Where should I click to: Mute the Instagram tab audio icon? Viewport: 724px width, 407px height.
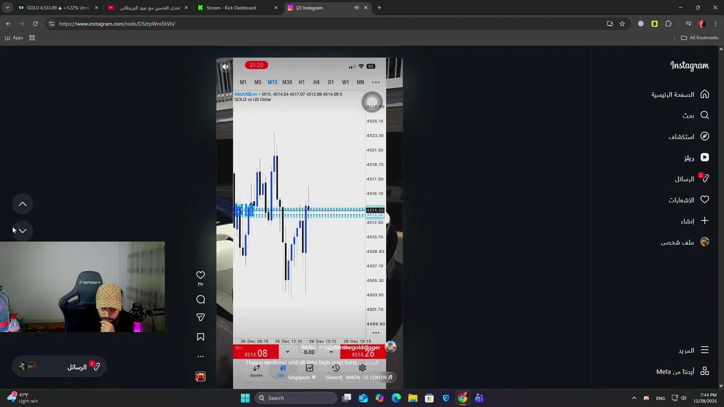(356, 8)
